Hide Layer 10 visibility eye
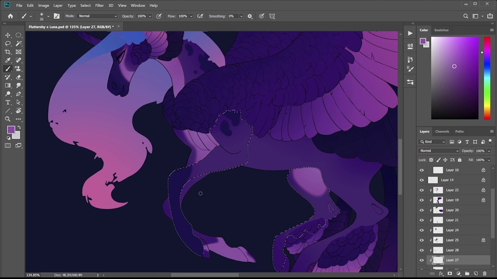The width and height of the screenshot is (497, 279). click(422, 170)
